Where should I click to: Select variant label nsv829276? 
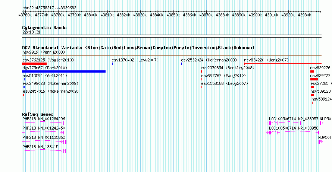point(320,68)
